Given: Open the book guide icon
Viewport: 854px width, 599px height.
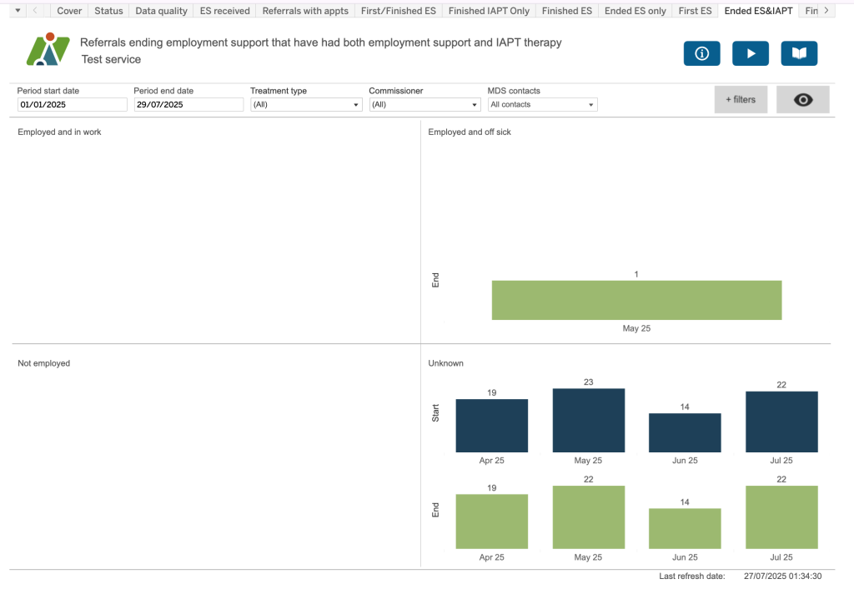Looking at the screenshot, I should coord(799,53).
